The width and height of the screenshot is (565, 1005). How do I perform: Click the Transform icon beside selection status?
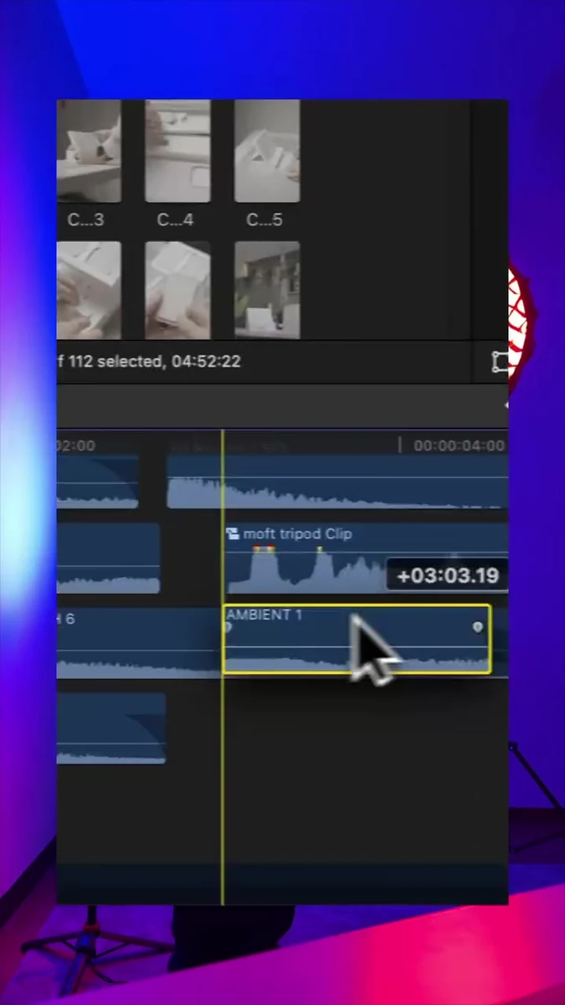(x=500, y=362)
